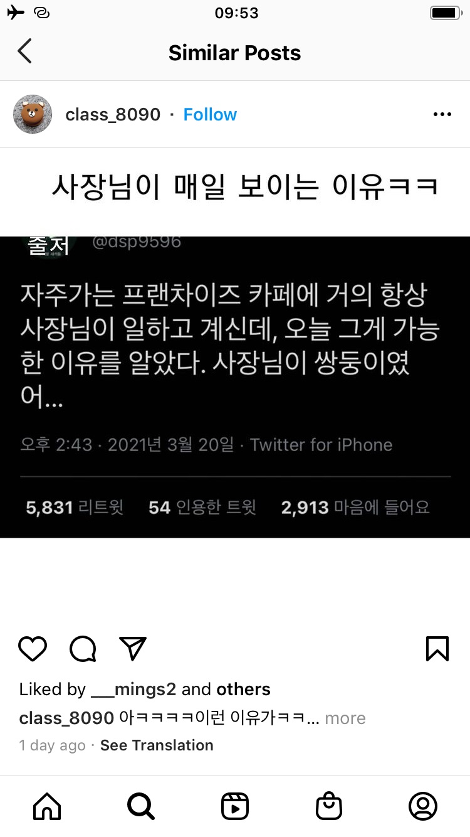Save post with bookmark icon
The width and height of the screenshot is (470, 837).
[x=437, y=649]
